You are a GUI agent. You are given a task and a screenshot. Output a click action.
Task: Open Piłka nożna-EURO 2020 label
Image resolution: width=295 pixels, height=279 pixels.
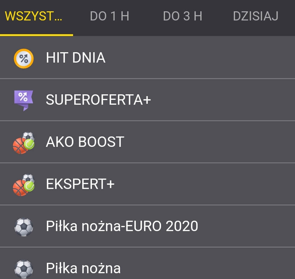coord(122,226)
